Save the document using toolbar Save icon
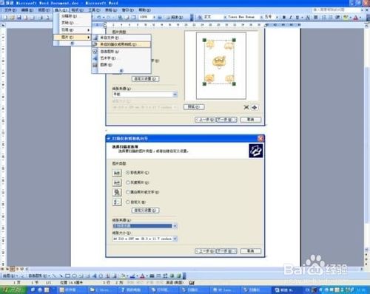This screenshot has width=370, height=294. point(18,17)
